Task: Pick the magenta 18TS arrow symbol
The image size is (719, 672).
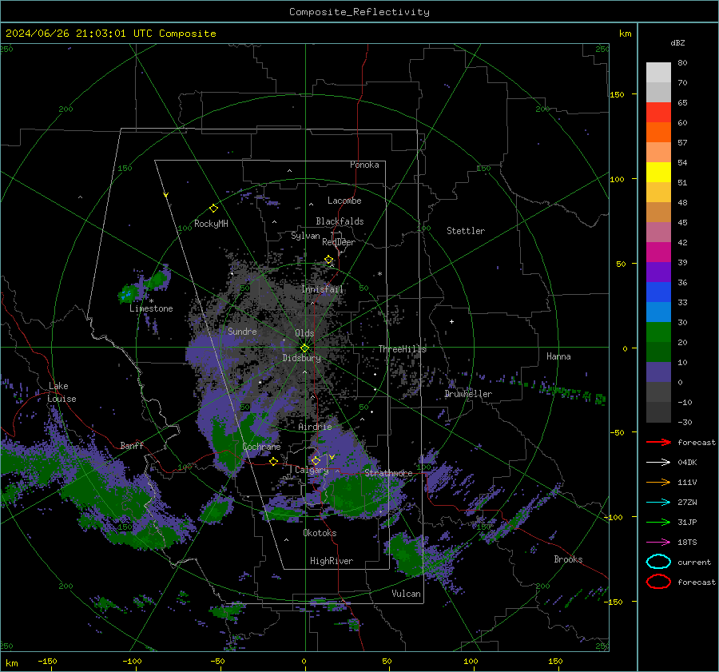Action: (x=658, y=543)
